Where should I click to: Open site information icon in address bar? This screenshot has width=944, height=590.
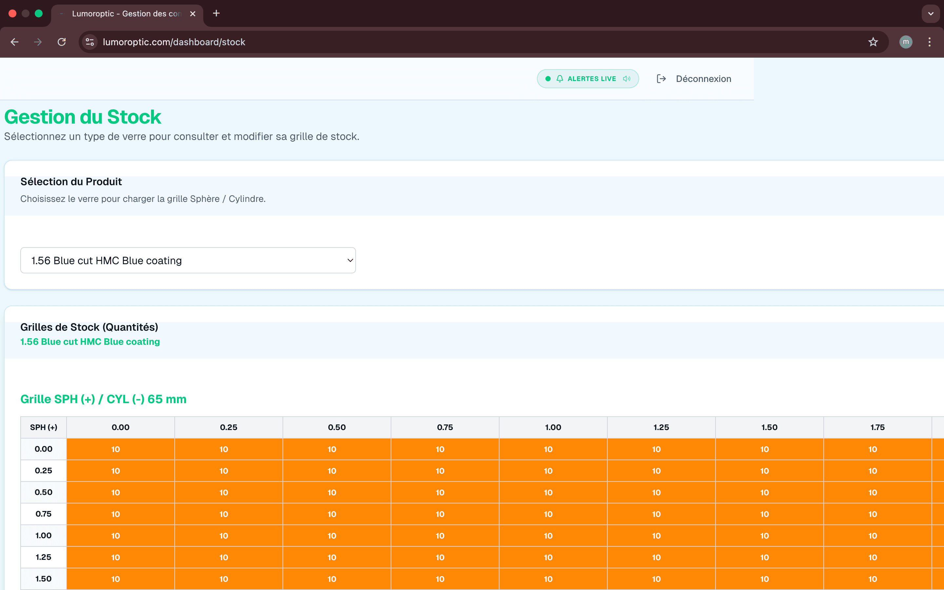point(90,42)
